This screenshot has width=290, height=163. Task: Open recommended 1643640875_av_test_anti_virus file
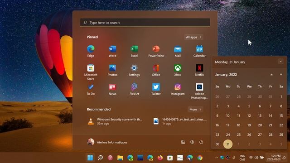180,121
